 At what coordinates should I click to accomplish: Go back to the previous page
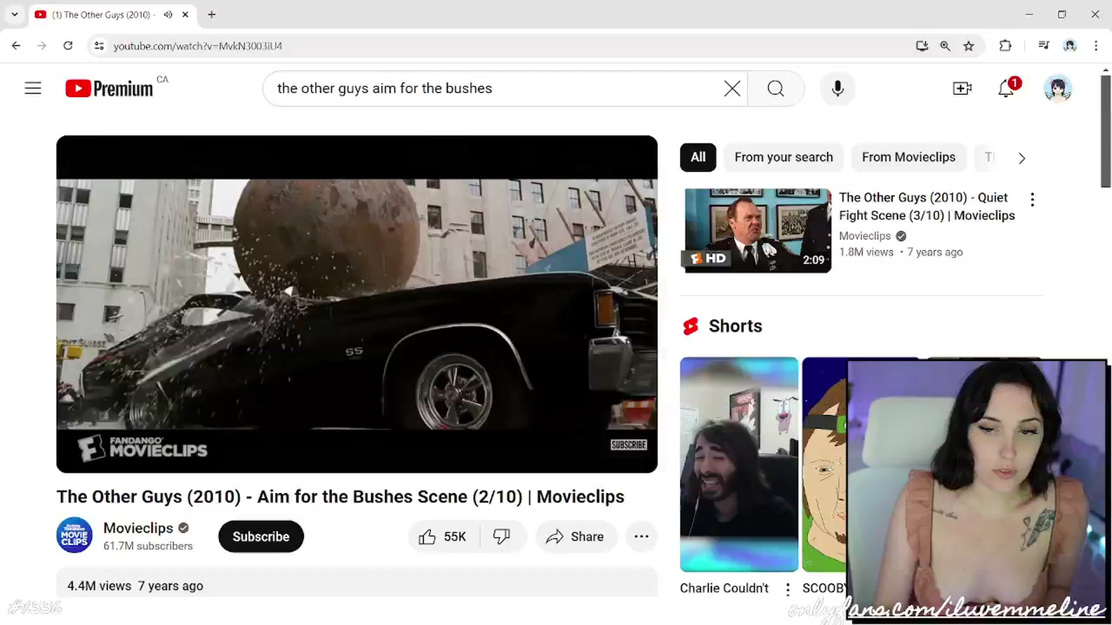coord(16,46)
